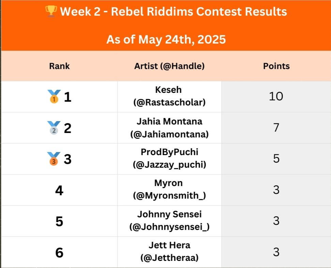331x268 pixels.
Task: Click the 'As of May 24th, 2025' date text
Action: pos(166,39)
